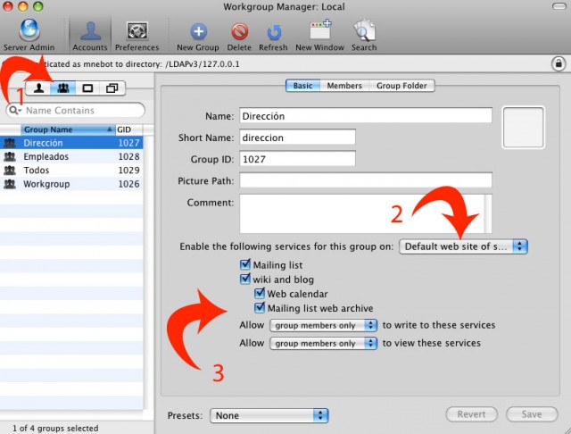This screenshot has height=434, width=571.
Task: Sort by the Group Name column
Action: [x=68, y=129]
